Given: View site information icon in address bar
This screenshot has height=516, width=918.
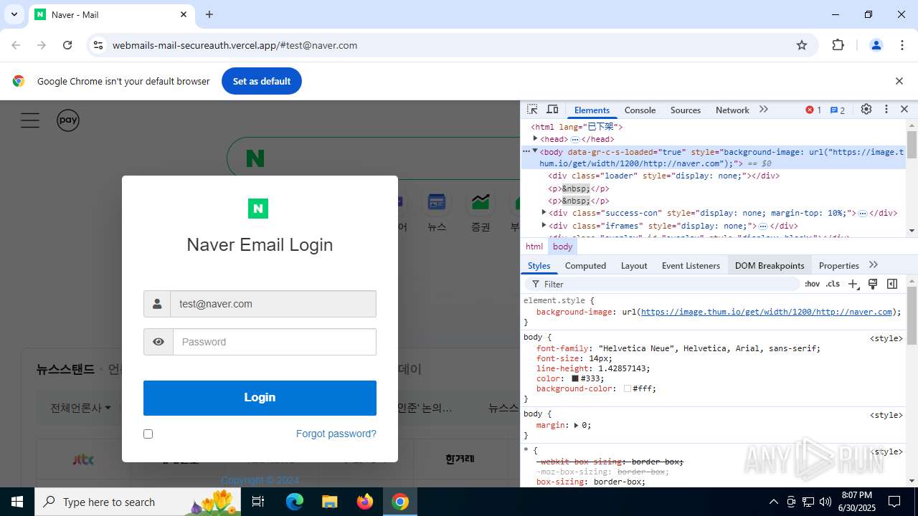Looking at the screenshot, I should coord(98,45).
